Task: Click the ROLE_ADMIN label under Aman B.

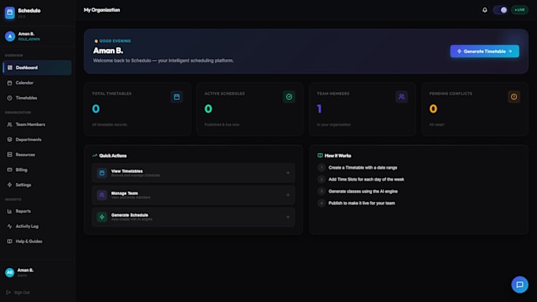Action: (x=28, y=39)
